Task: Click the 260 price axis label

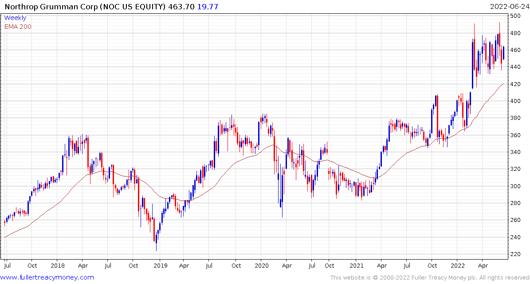Action: pyautogui.click(x=515, y=220)
